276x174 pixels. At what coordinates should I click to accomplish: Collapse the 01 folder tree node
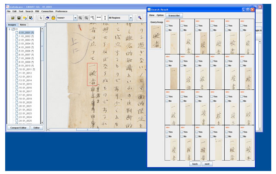coord(9,29)
